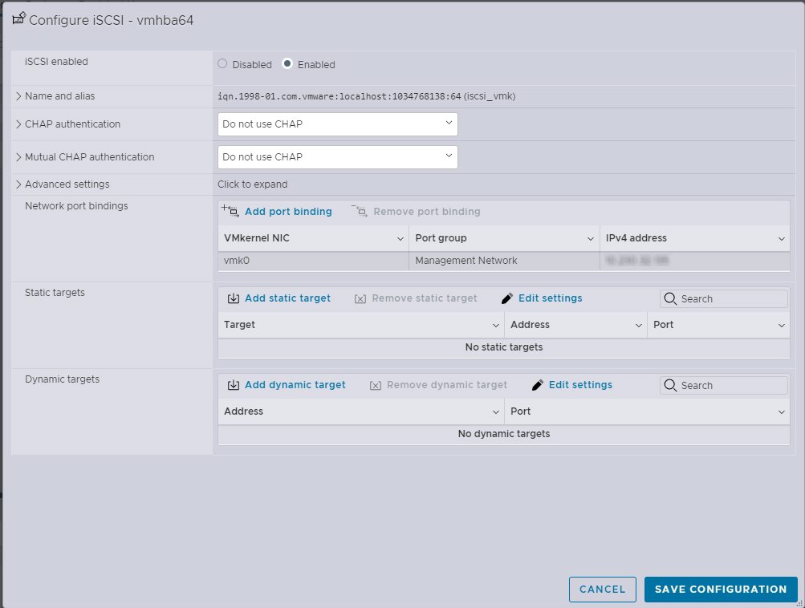Viewport: 805px width, 608px height.
Task: Click the Add static target icon
Action: click(x=234, y=298)
